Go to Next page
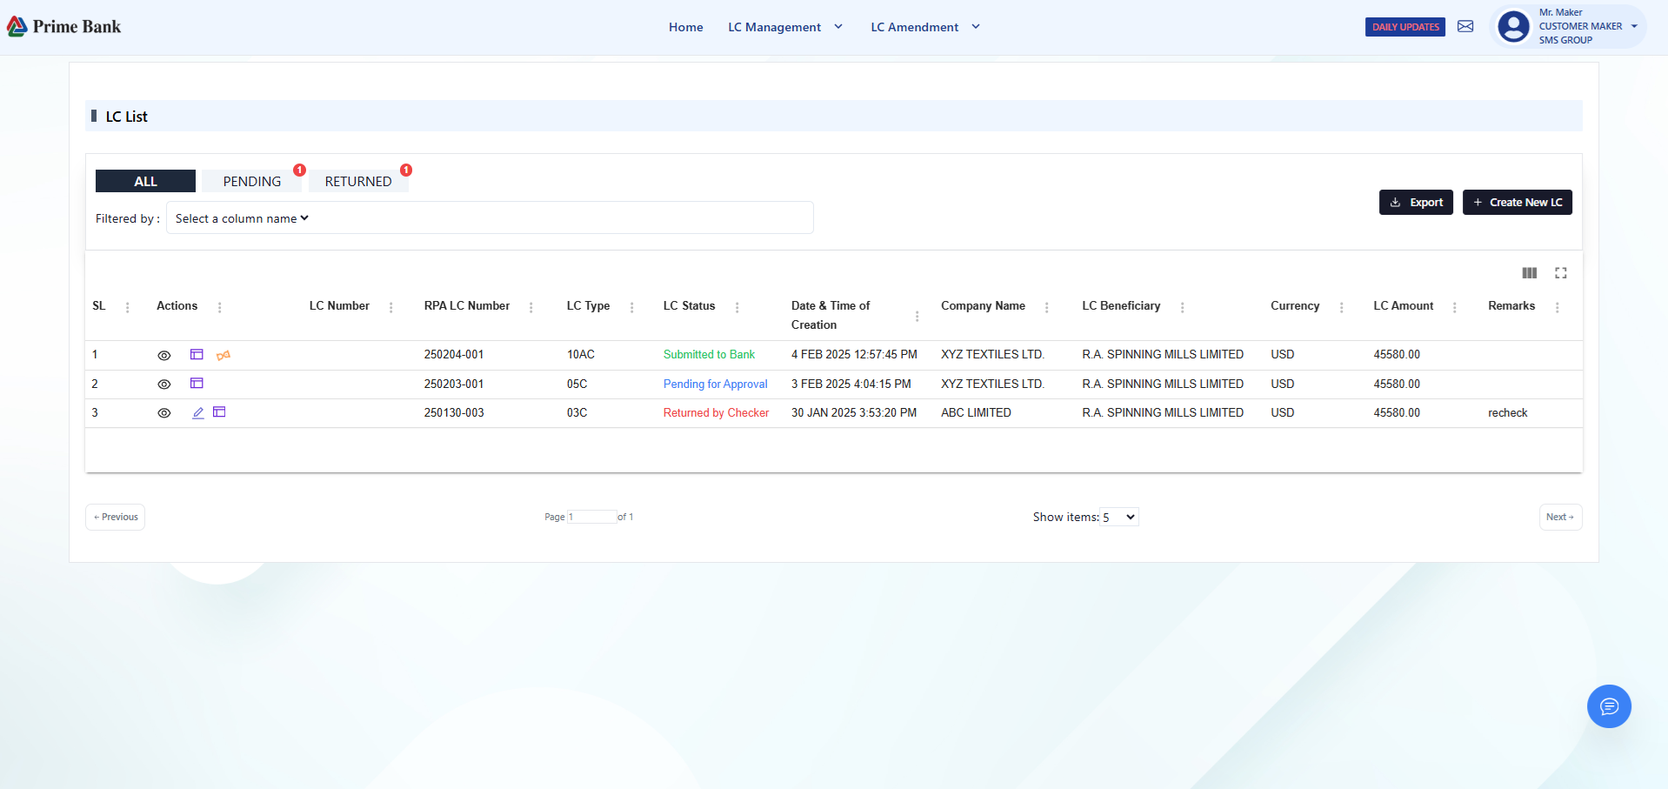The image size is (1668, 789). [x=1560, y=517]
